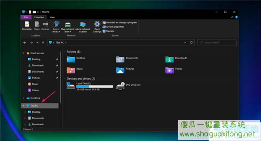Select the Downloads folder icon
This screenshot has width=261, height=141.
(169, 59)
